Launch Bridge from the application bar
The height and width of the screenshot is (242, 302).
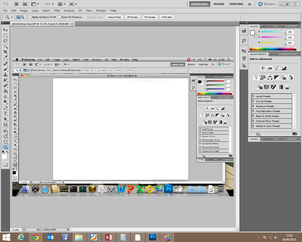(x=16, y=4)
